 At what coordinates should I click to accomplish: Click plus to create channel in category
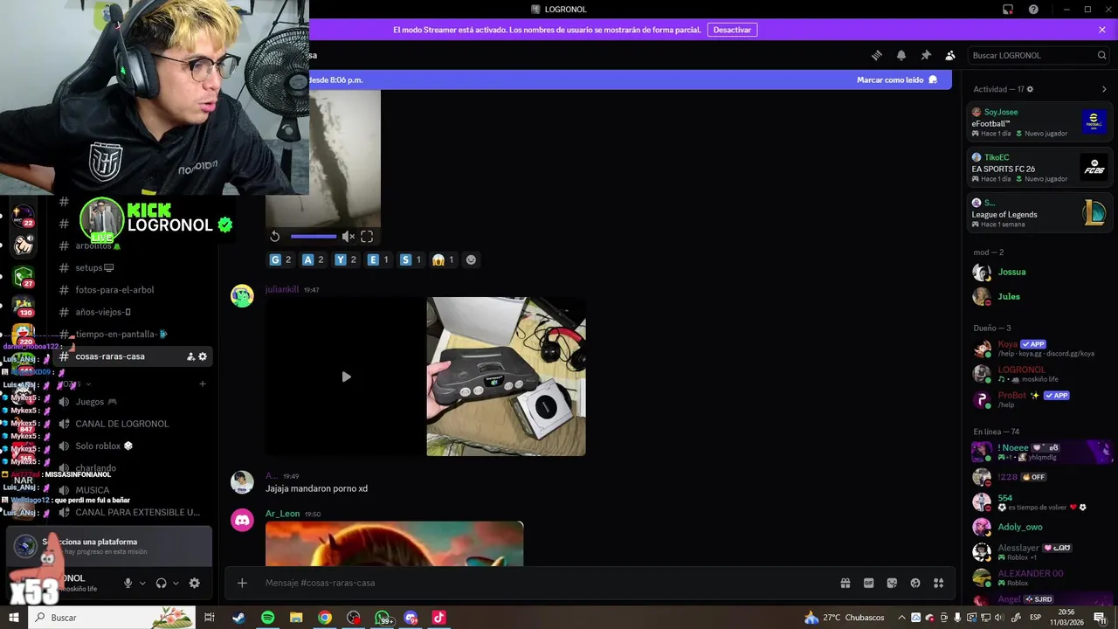tap(203, 384)
